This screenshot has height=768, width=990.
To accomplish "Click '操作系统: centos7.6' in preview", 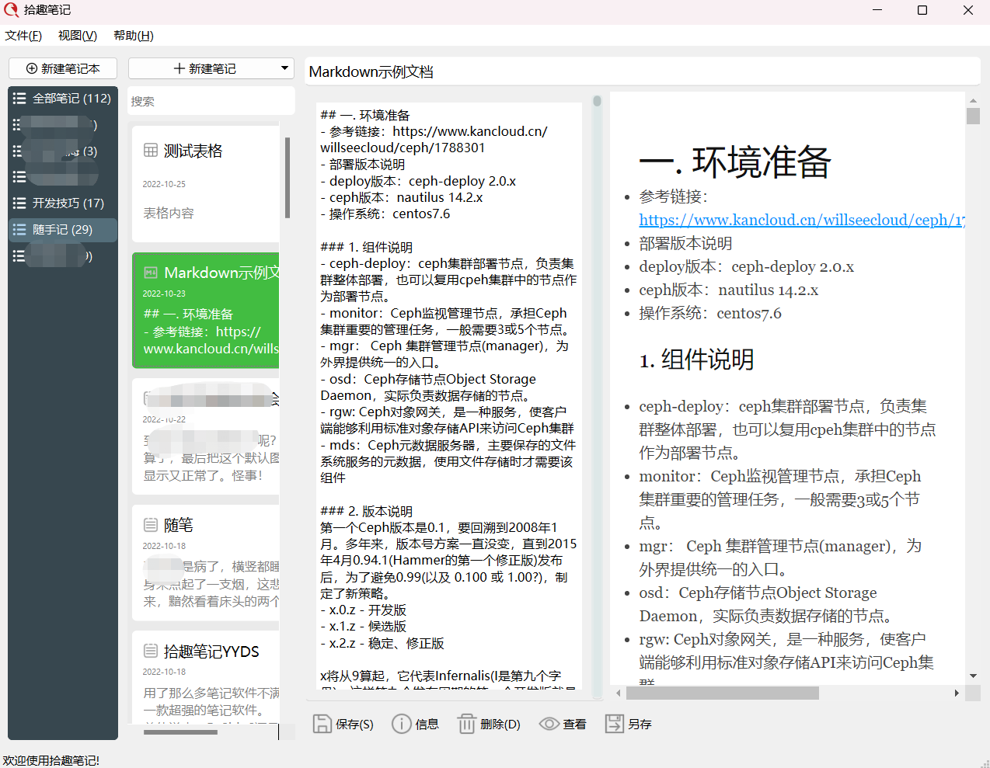I will [710, 313].
